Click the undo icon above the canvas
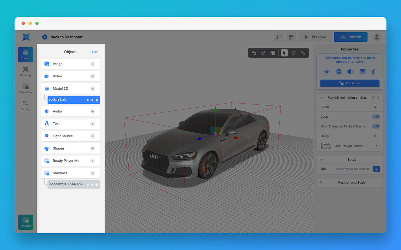Viewport: 401px width, 250px height. click(x=254, y=52)
